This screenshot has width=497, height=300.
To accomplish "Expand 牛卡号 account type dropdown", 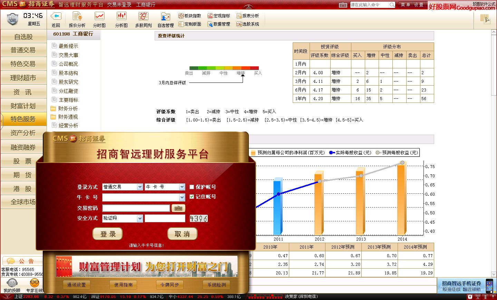I will click(182, 187).
